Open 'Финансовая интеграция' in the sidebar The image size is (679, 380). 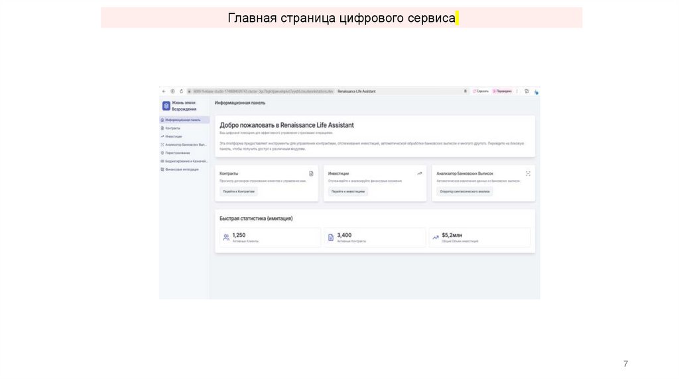(184, 169)
